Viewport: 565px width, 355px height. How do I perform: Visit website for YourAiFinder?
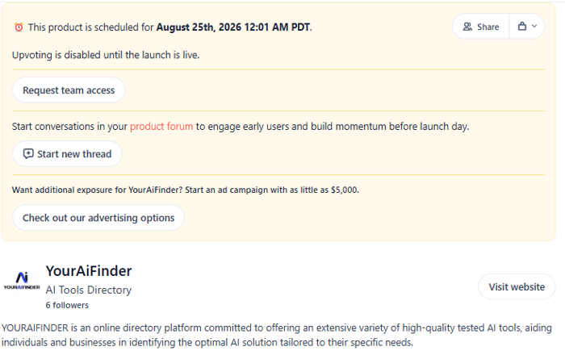pyautogui.click(x=517, y=287)
